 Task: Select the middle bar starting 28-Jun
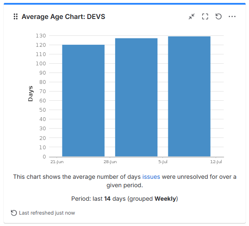[x=136, y=97]
